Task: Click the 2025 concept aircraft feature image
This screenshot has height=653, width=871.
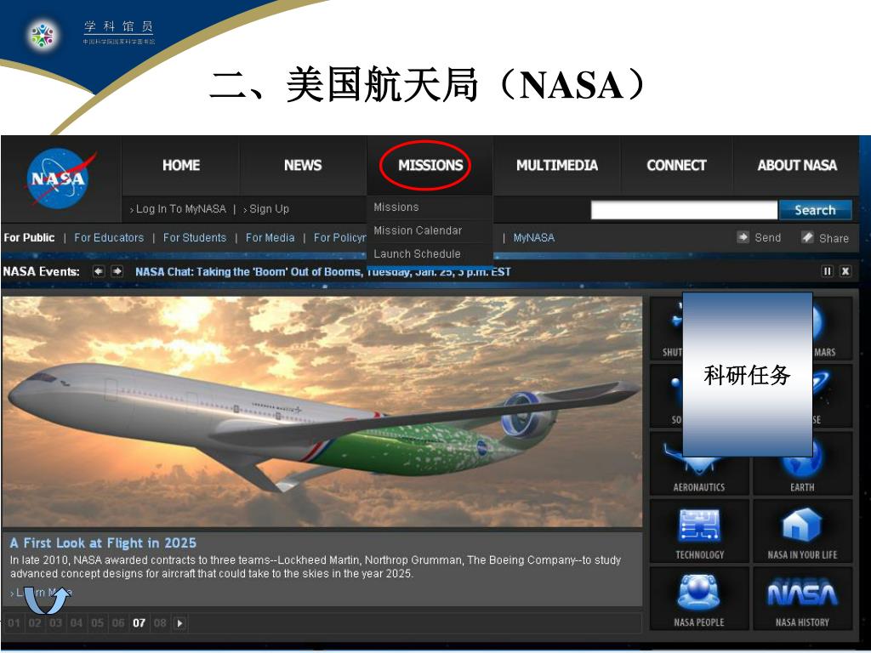Action: click(x=322, y=412)
